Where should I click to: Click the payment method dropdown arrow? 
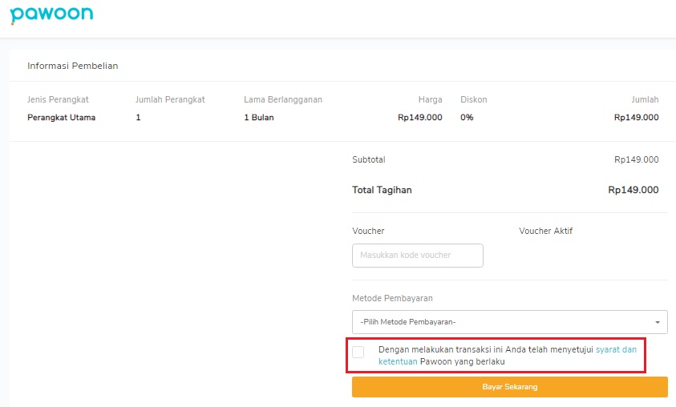658,322
